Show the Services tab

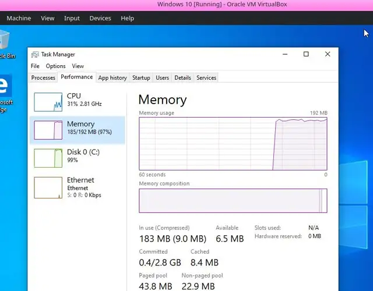206,77
